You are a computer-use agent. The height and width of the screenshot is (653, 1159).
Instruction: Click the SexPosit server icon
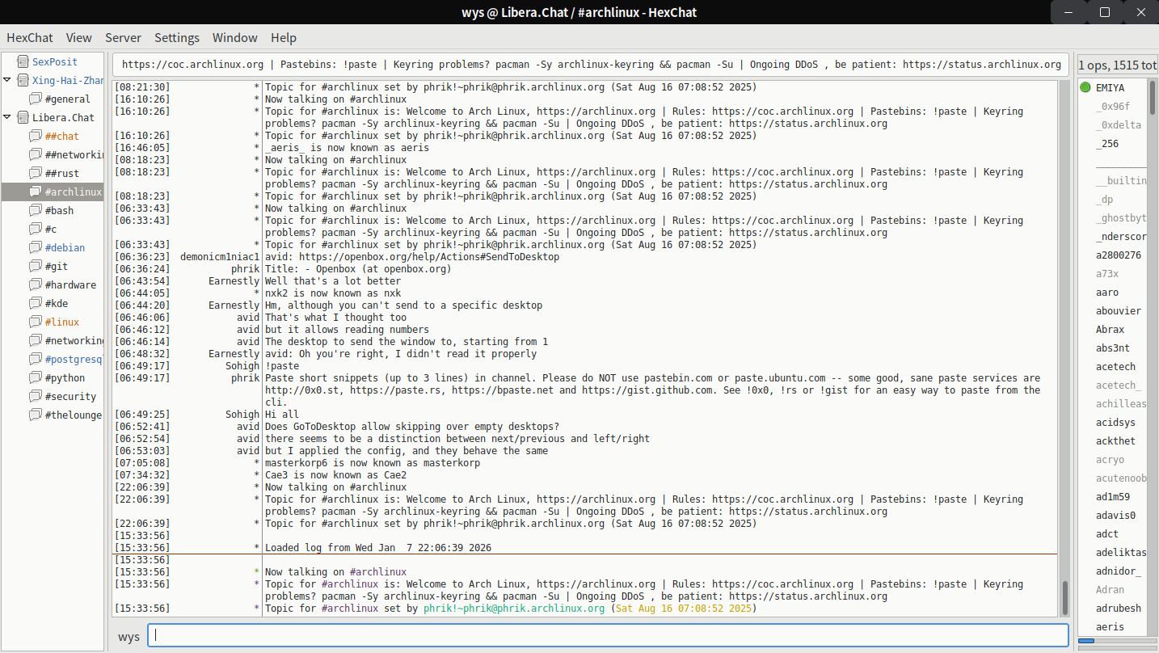point(22,61)
